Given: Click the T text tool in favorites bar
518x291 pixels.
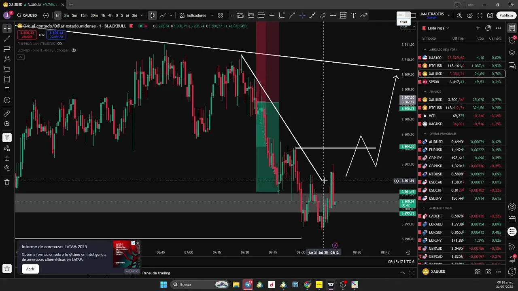Looking at the screenshot, I should click(x=353, y=15).
